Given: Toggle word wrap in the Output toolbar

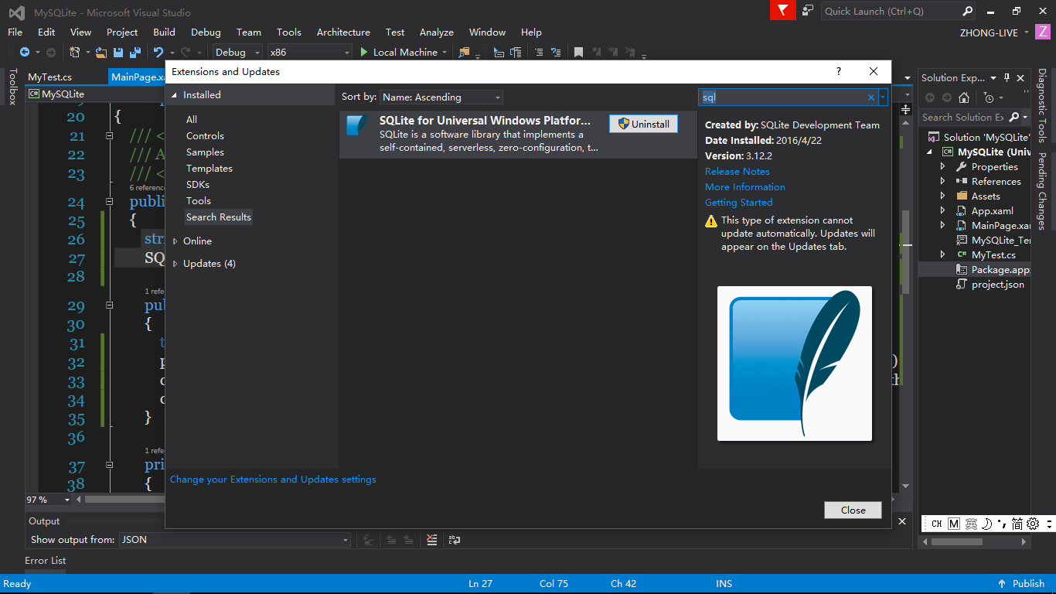Looking at the screenshot, I should (455, 540).
